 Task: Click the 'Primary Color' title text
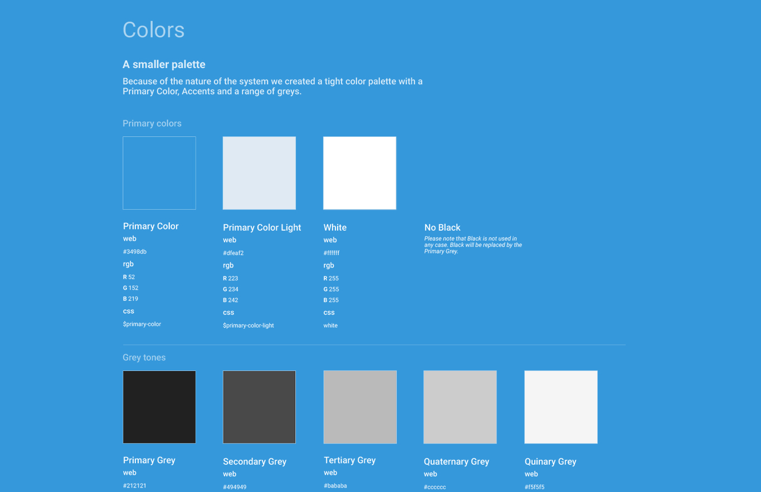pyautogui.click(x=151, y=226)
